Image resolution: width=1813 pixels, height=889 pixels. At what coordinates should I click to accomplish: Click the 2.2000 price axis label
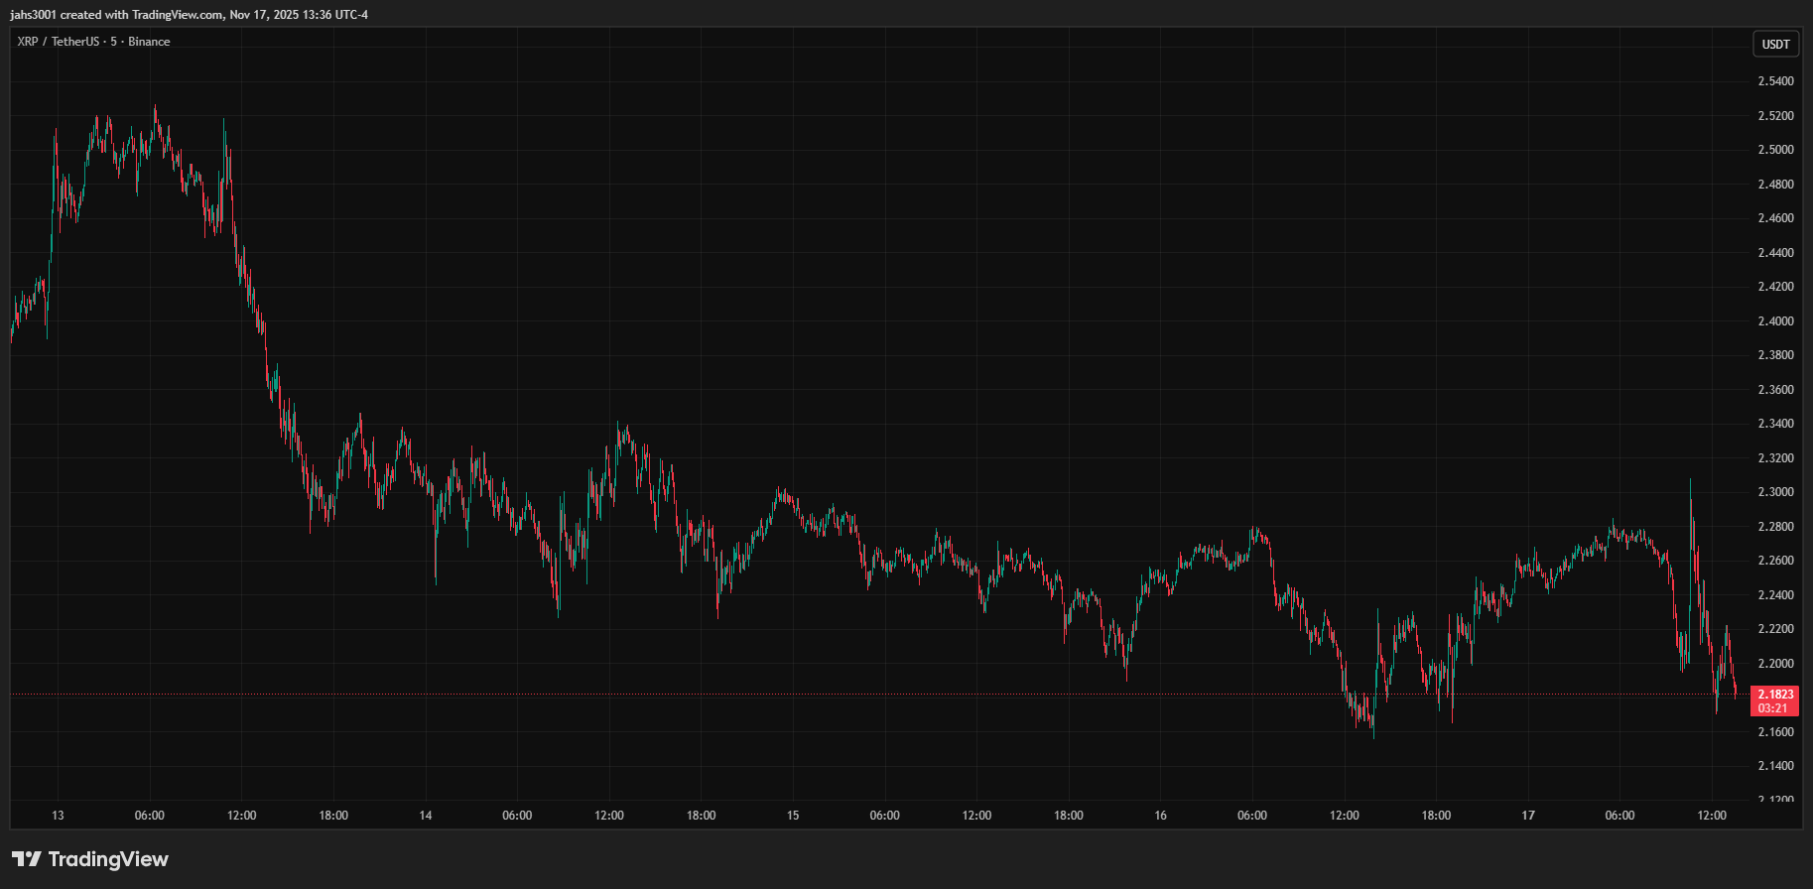point(1775,664)
